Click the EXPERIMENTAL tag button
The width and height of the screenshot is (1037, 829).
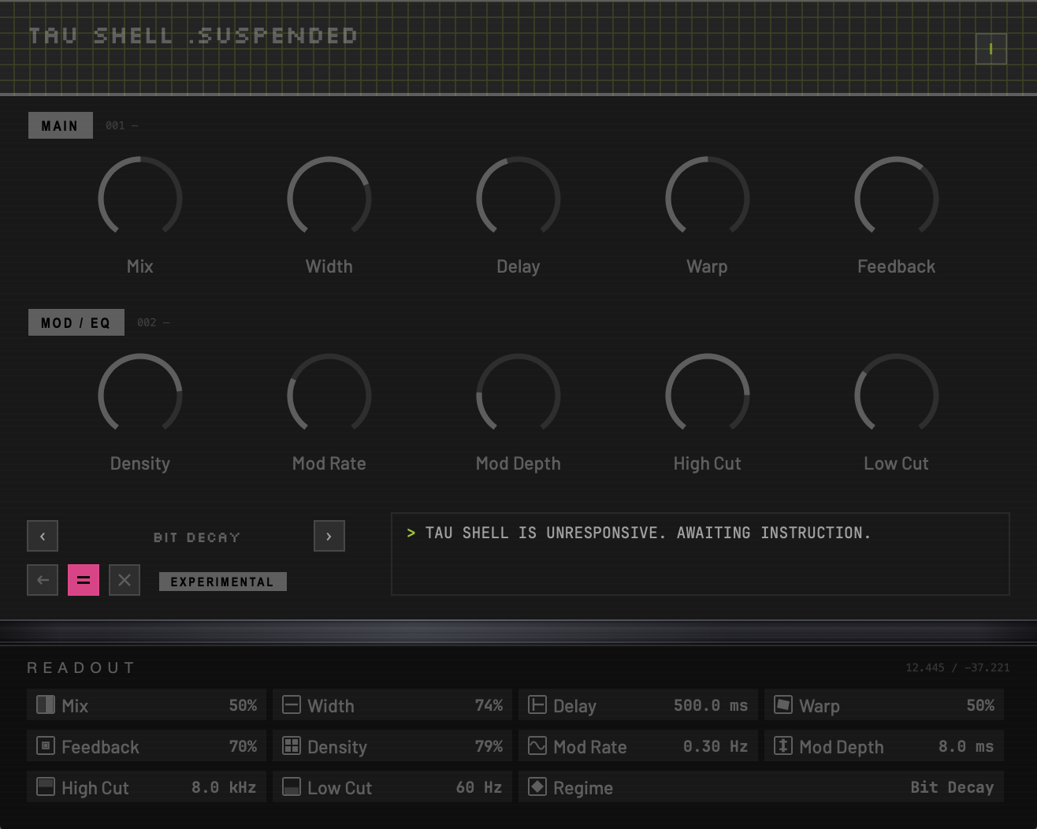tap(223, 582)
